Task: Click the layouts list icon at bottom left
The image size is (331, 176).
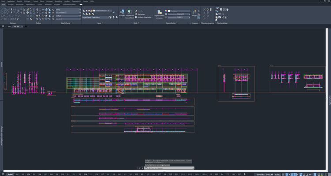Action: click(x=3, y=174)
